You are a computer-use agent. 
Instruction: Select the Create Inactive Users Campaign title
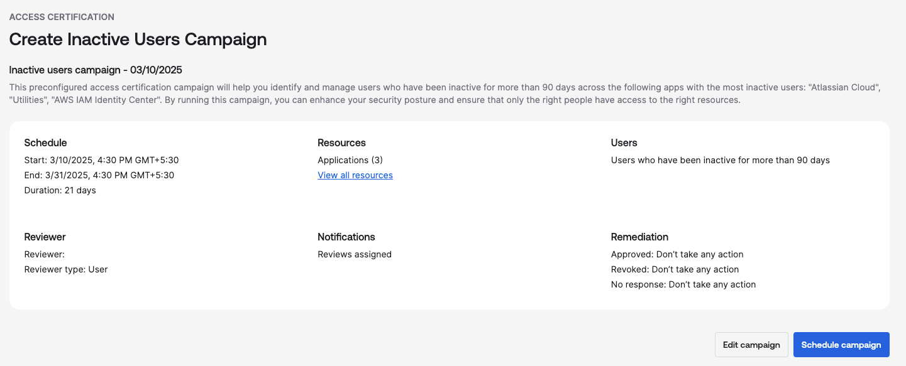138,40
